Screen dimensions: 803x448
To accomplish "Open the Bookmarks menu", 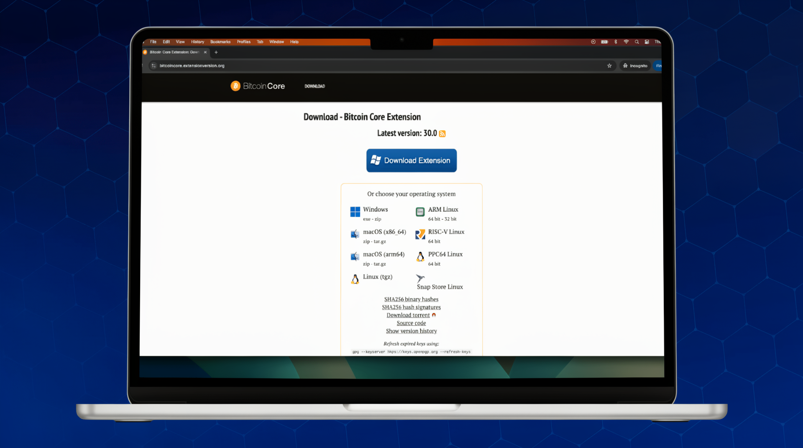I will [220, 42].
